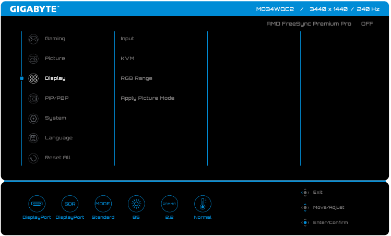
Task: Click the DisplayPort input connector icon
Action: (x=37, y=203)
